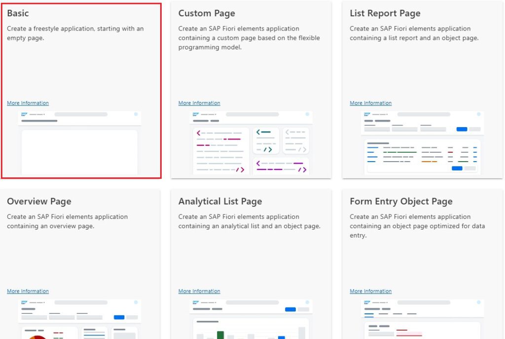
Task: Open More Information link under Basic
Action: 28,103
